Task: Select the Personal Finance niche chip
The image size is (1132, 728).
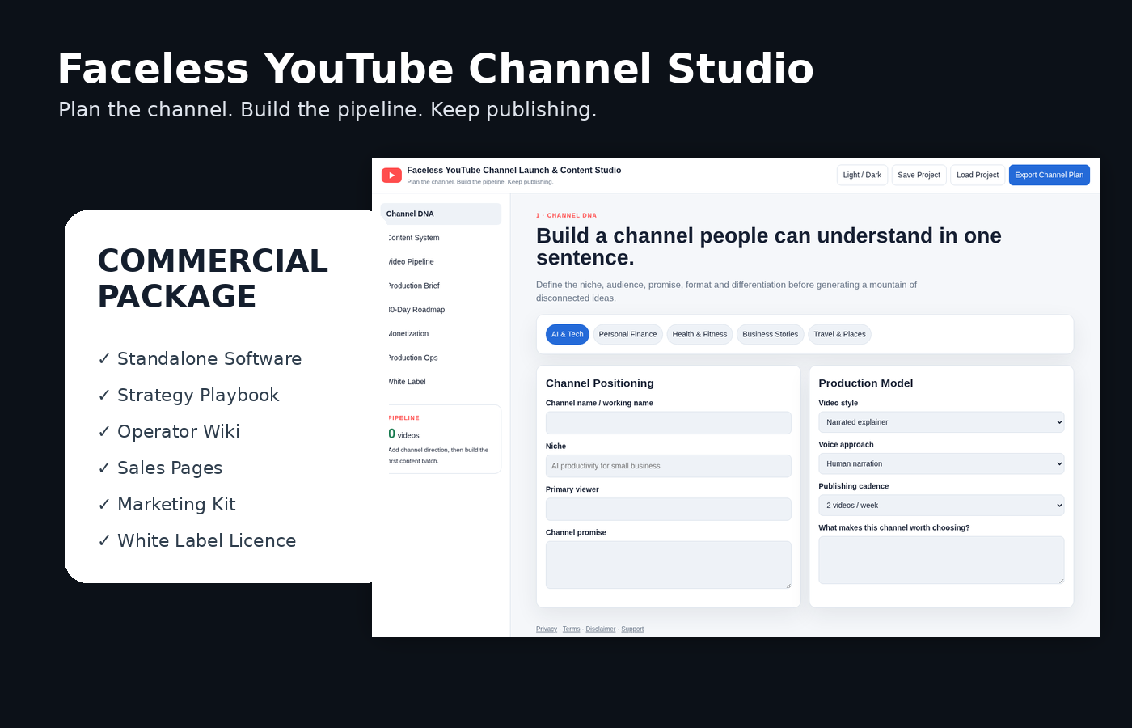Action: click(x=627, y=334)
